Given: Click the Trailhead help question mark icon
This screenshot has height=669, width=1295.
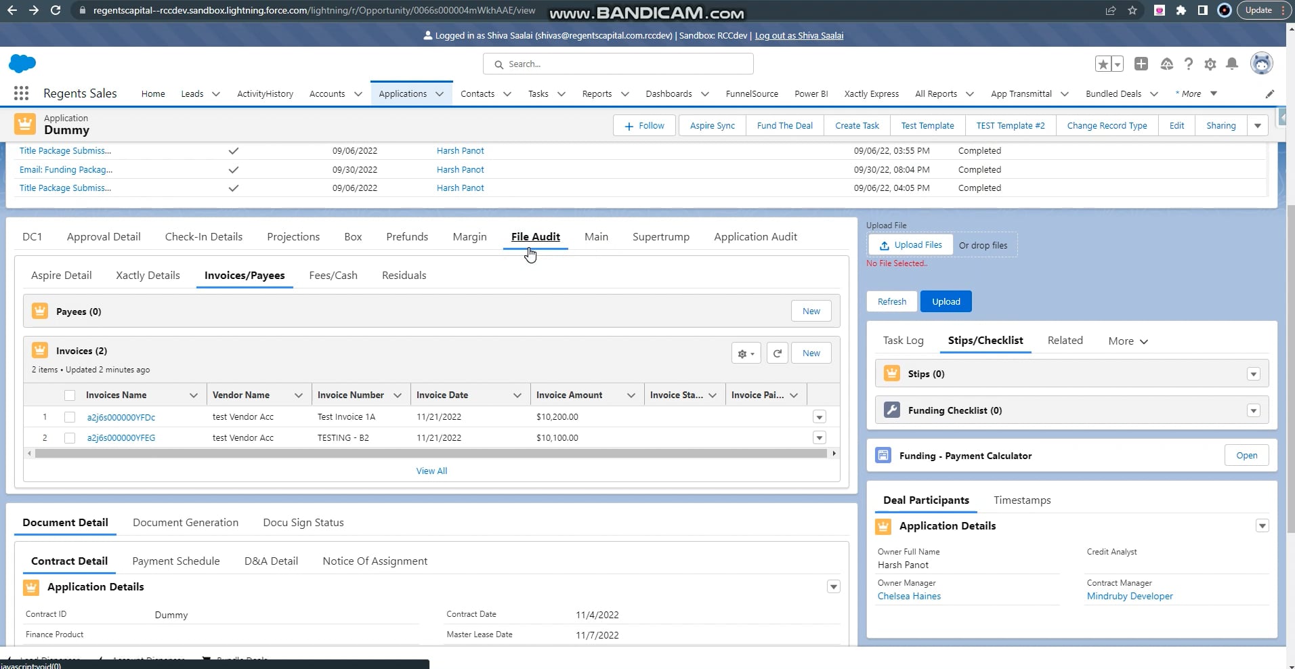Looking at the screenshot, I should pyautogui.click(x=1189, y=64).
